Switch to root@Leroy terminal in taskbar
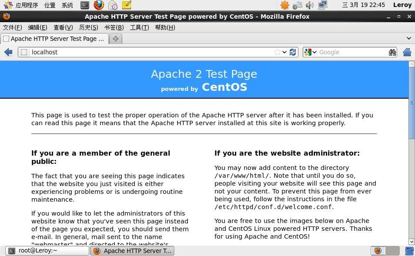The image size is (415, 256). 47,250
